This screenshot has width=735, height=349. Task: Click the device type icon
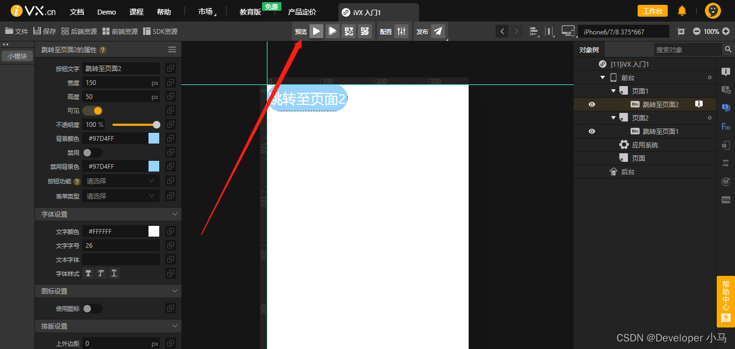click(x=568, y=32)
